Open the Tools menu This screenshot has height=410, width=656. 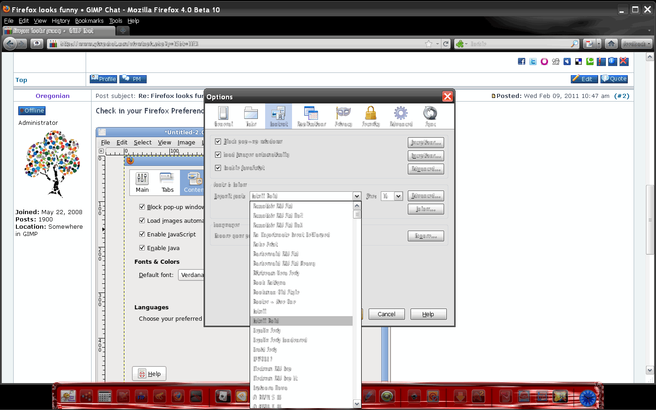(116, 21)
